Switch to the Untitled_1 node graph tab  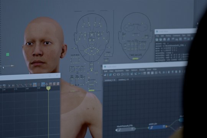109,80
